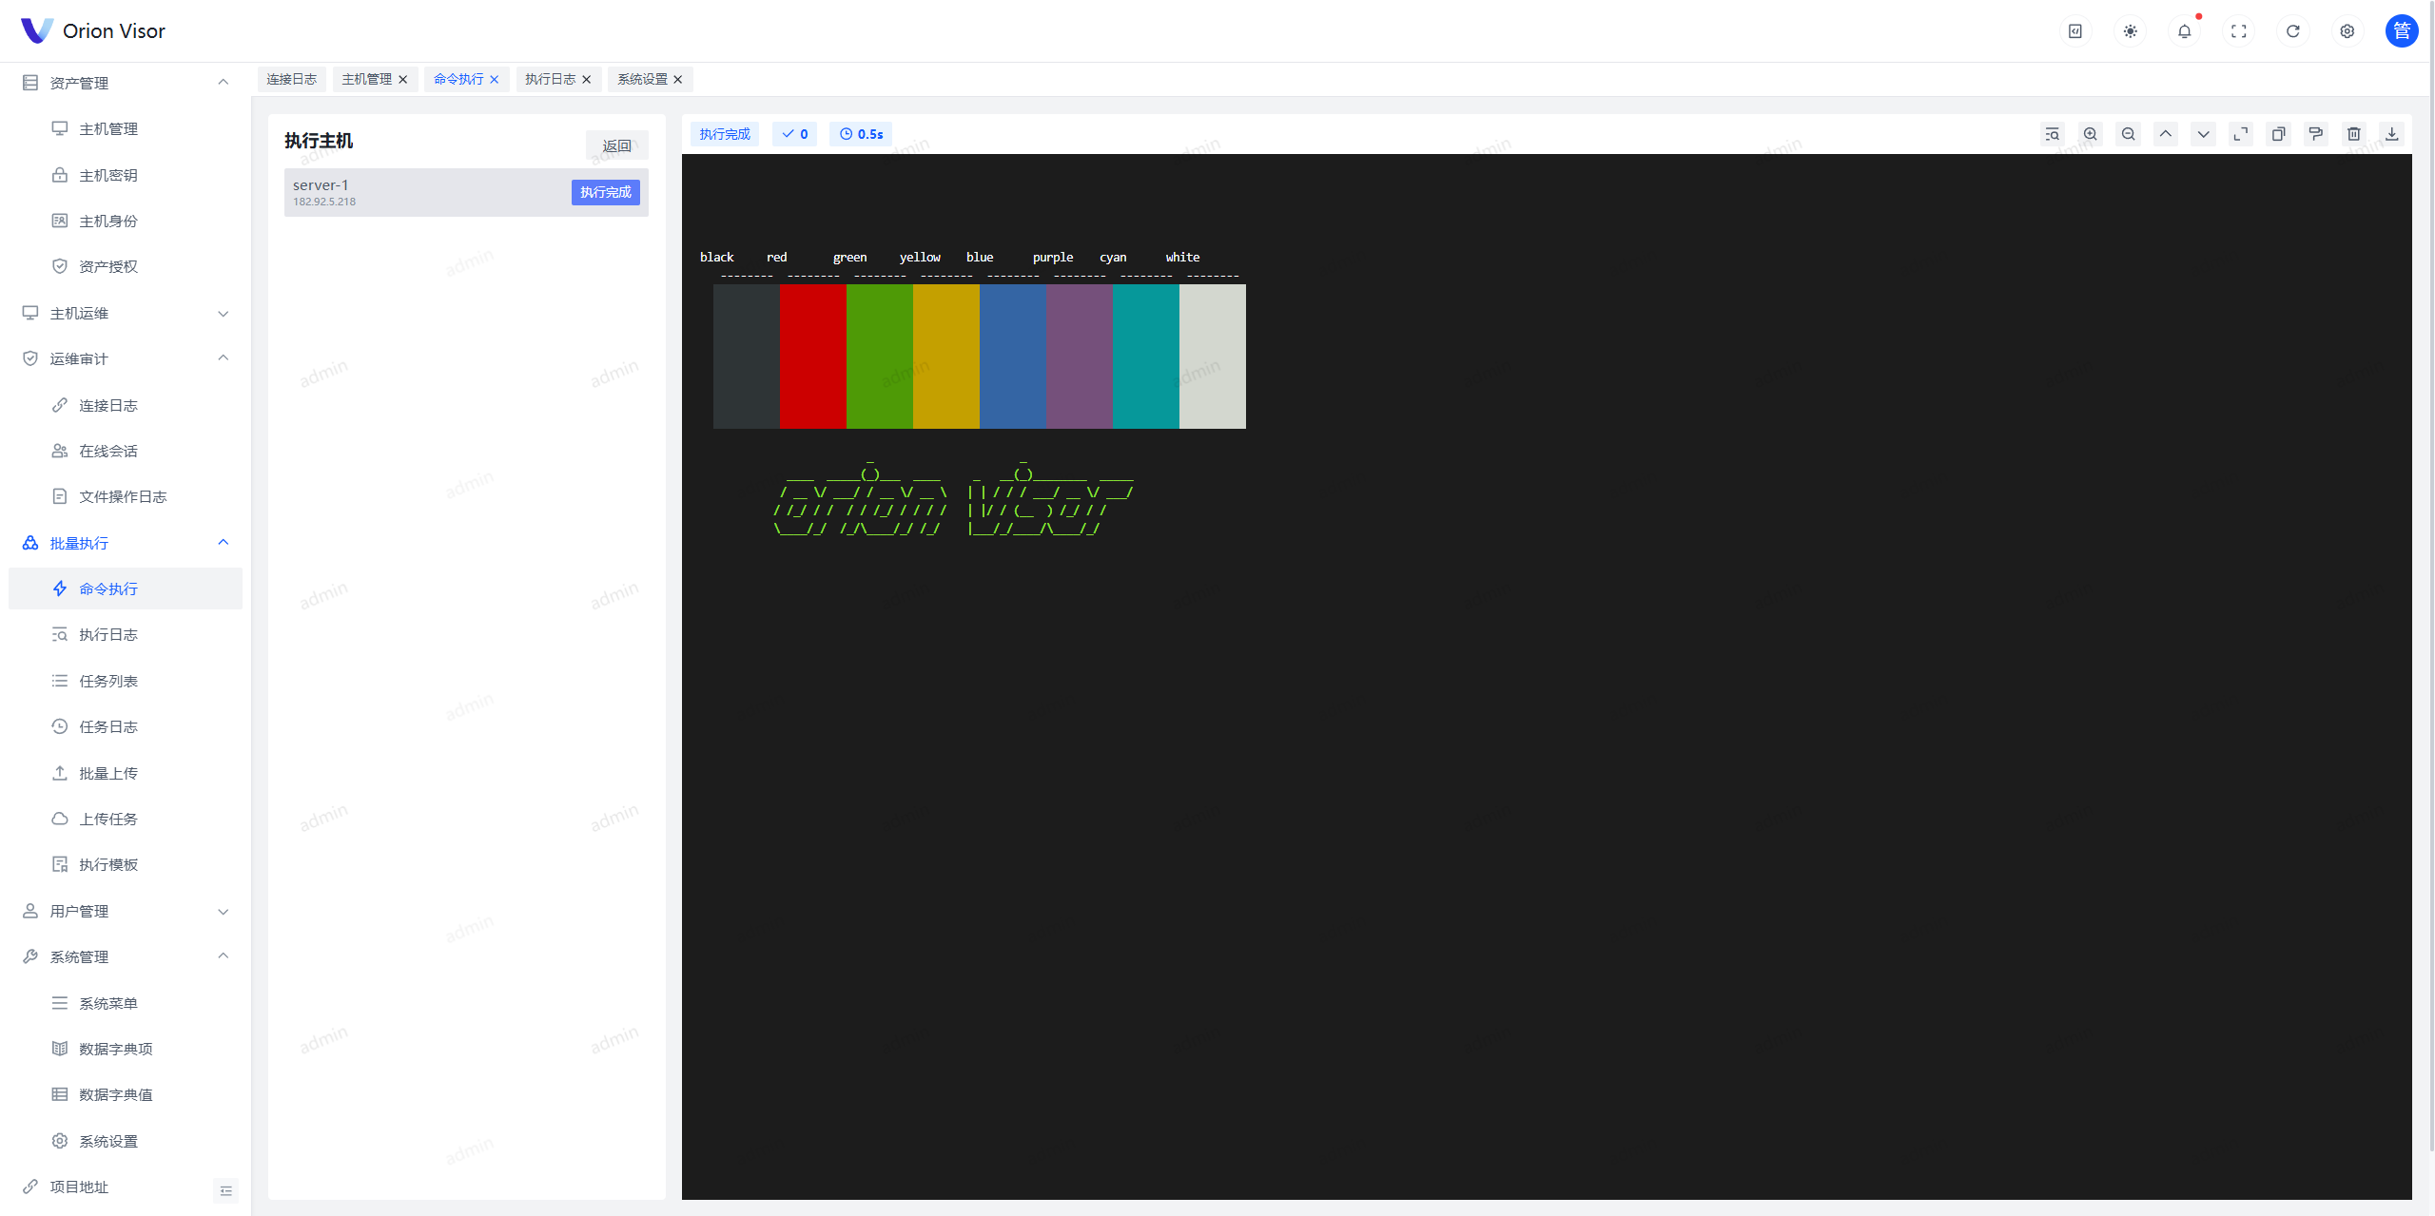Screen dimensions: 2435x1216
Task: Copy terminal output with the copy icon
Action: tap(2278, 134)
